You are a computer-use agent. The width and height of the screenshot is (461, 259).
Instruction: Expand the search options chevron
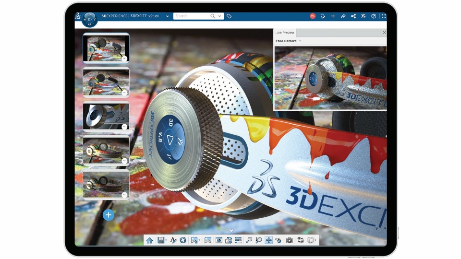click(x=219, y=16)
